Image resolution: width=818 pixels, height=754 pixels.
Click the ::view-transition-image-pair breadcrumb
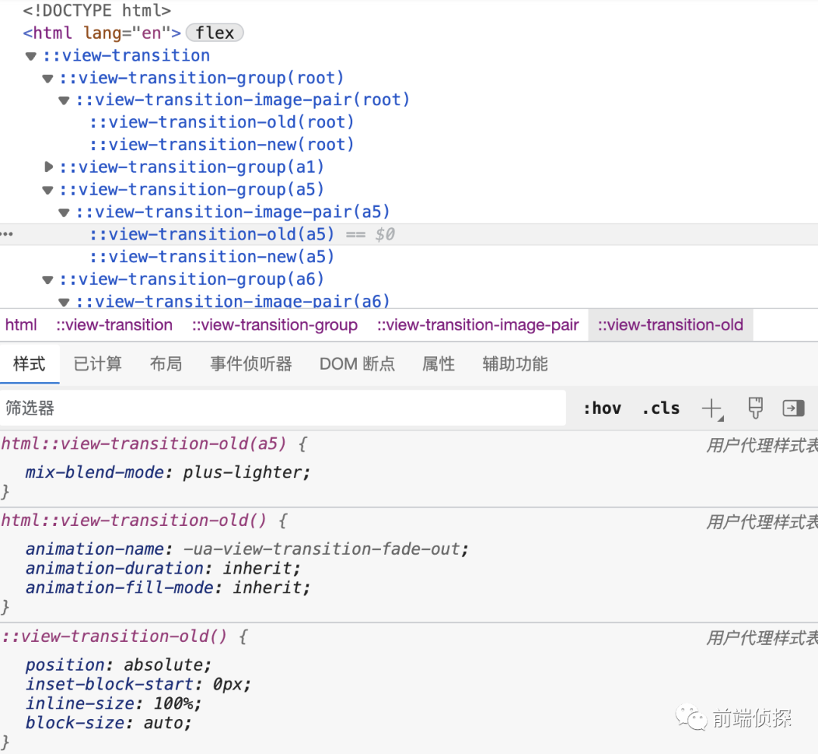[x=477, y=324]
